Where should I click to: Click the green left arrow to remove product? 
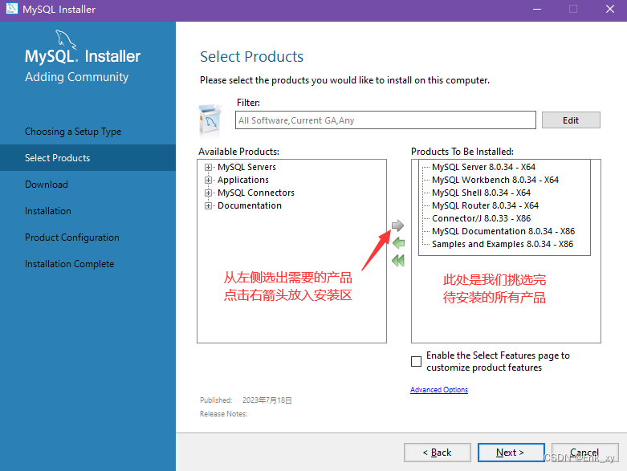click(398, 243)
